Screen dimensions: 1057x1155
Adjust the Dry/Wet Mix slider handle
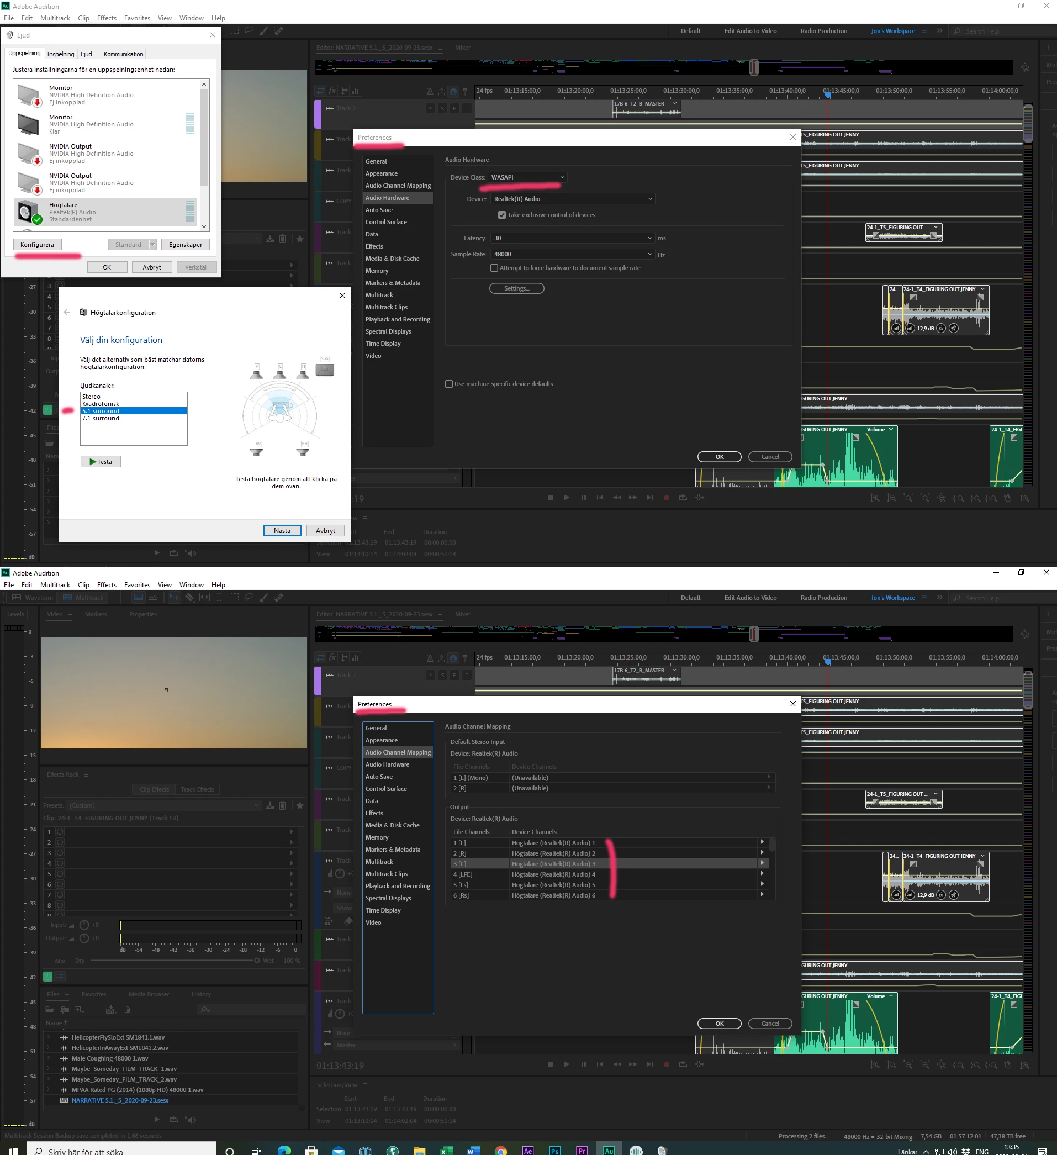(x=257, y=960)
